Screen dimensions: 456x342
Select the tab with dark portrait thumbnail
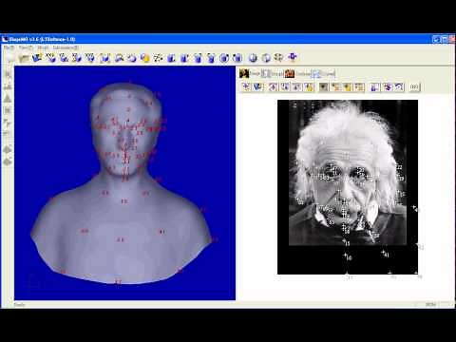[x=250, y=73]
